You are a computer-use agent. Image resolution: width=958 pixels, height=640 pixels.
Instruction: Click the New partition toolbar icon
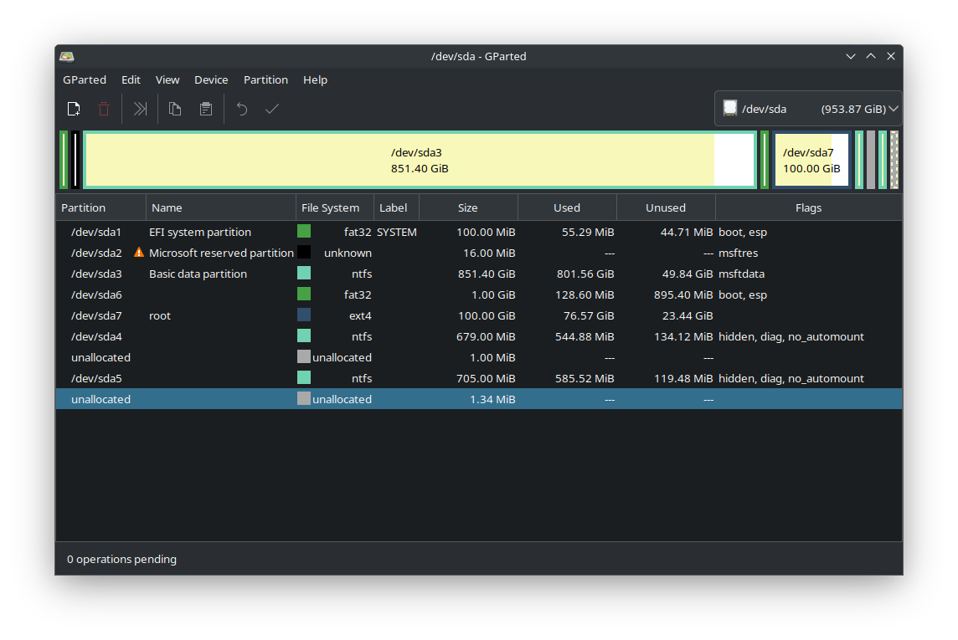(x=74, y=110)
